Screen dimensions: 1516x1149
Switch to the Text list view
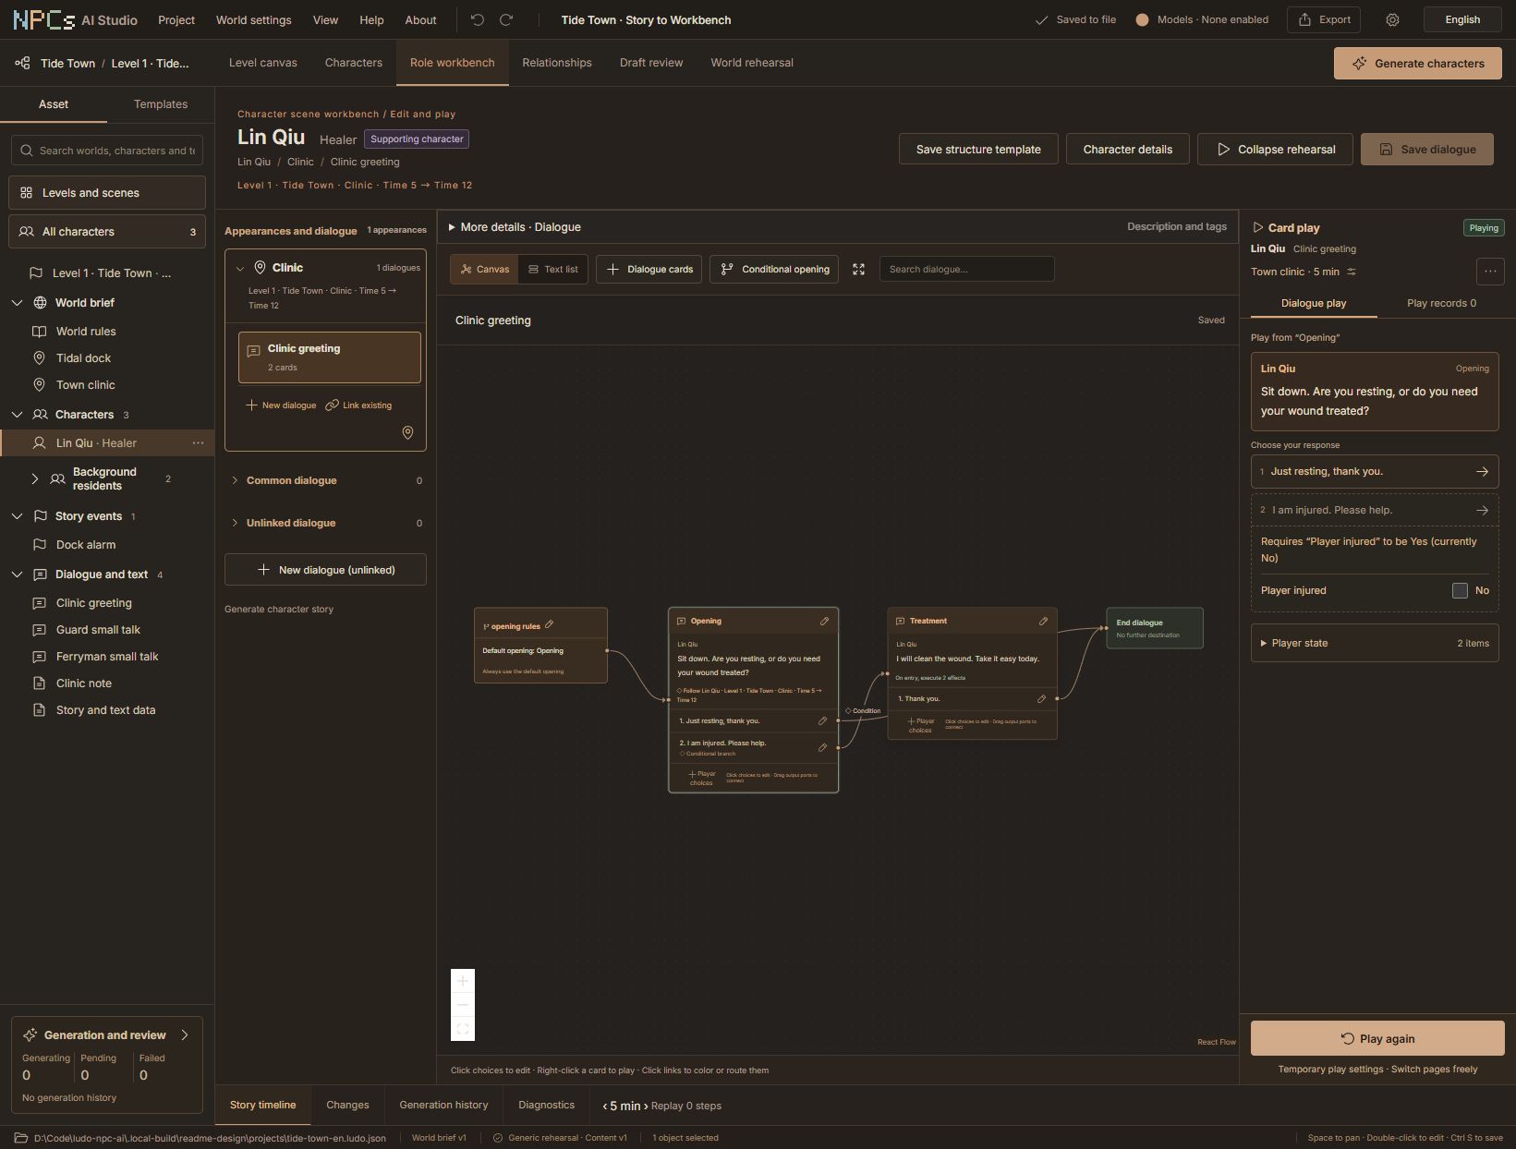click(552, 269)
